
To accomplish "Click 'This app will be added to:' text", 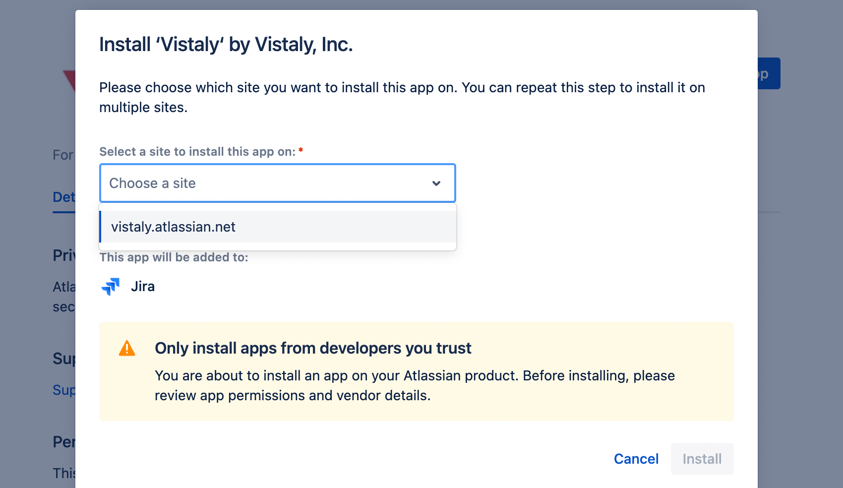I will click(x=174, y=257).
